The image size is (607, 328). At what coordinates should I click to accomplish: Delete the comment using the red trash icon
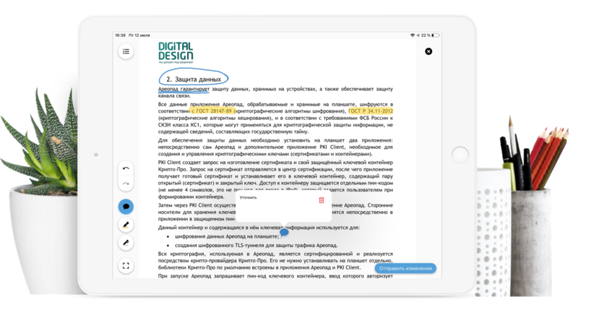[x=322, y=199]
